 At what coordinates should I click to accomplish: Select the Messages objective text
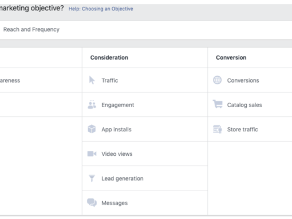pyautogui.click(x=115, y=203)
